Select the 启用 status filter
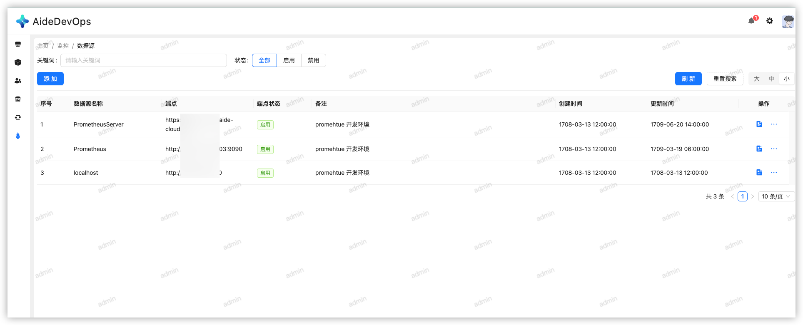 289,60
